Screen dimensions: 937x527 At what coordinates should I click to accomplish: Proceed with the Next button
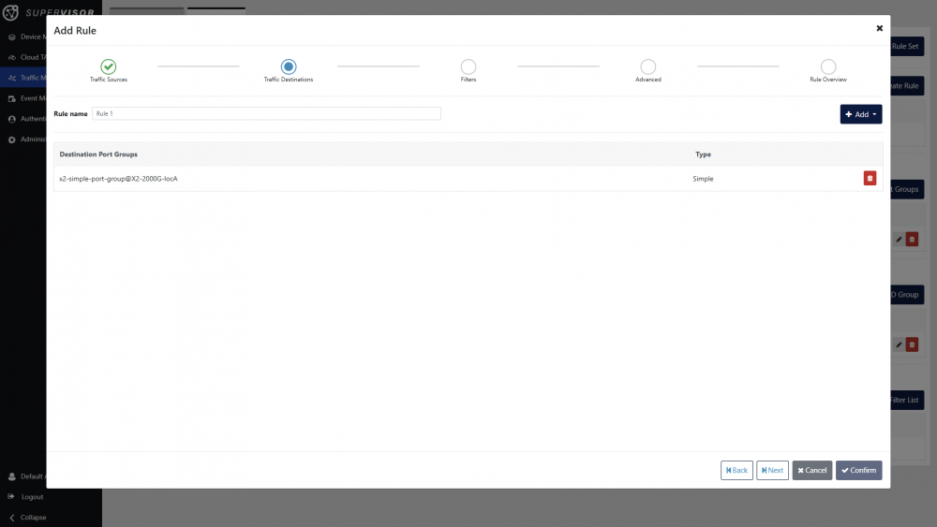point(772,470)
